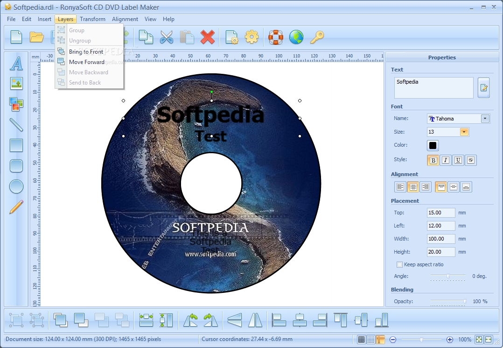Open the font Name dropdown (Tahoma)
503x348 pixels.
click(485, 119)
